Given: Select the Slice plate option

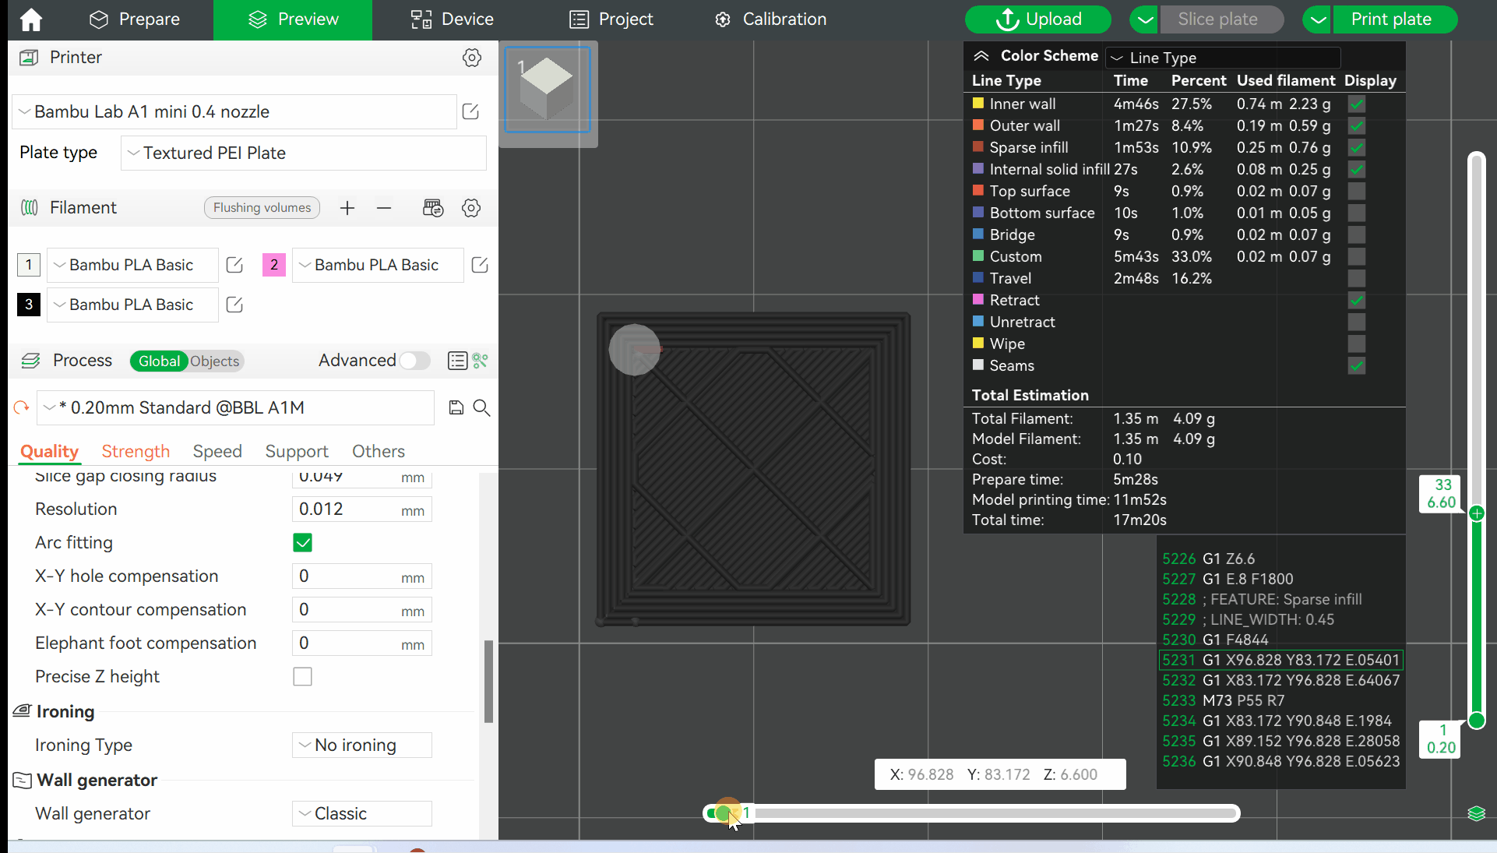Looking at the screenshot, I should point(1218,19).
